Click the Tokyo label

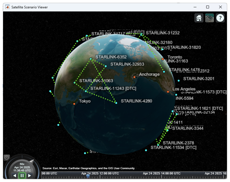tap(85, 101)
